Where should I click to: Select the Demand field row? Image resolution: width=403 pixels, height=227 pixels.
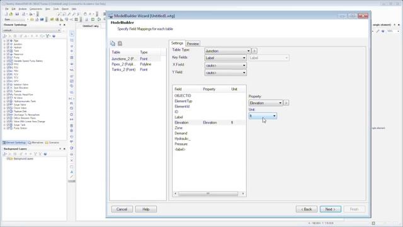(209, 133)
